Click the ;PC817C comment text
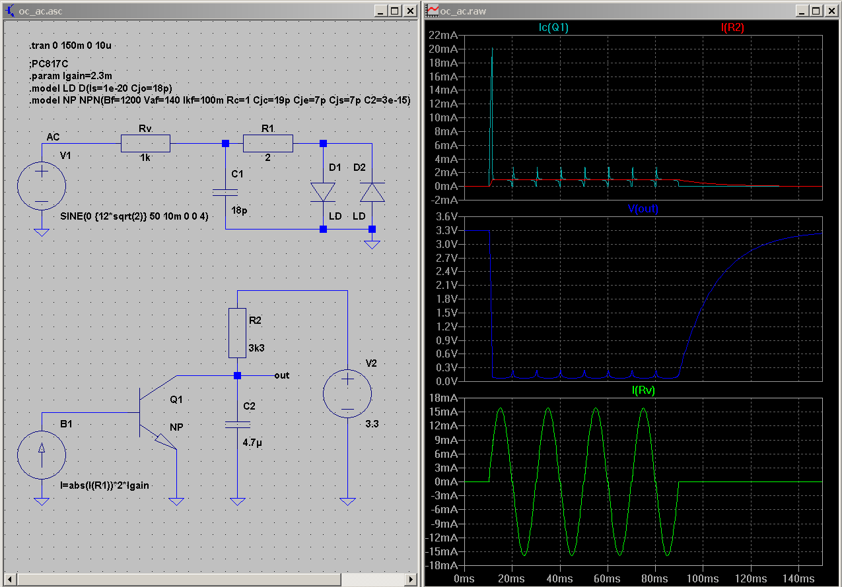 pos(48,65)
